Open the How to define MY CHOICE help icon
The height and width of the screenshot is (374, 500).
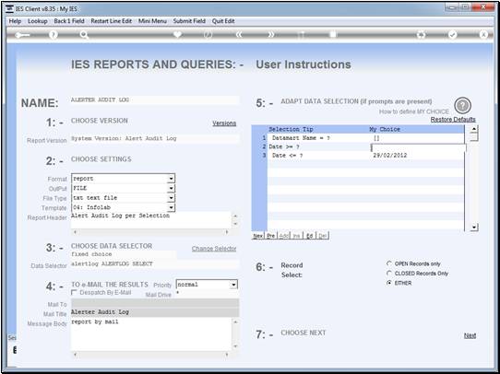coord(463,106)
